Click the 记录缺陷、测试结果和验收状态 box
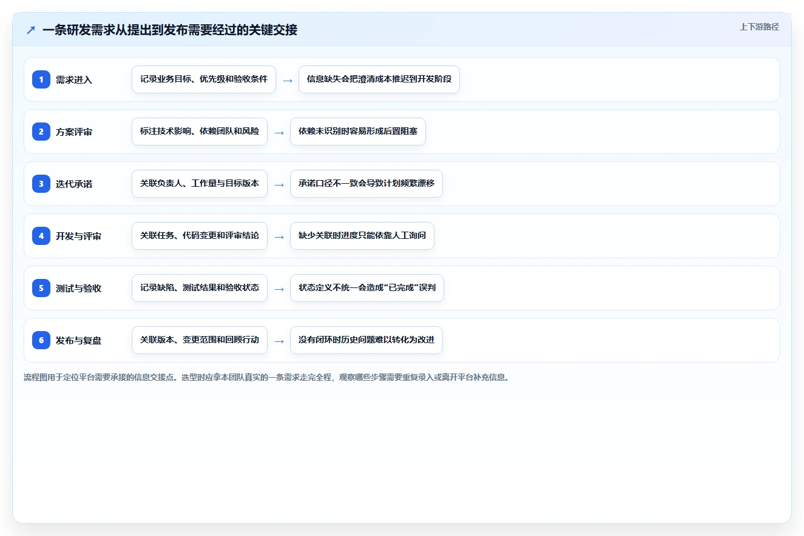The height and width of the screenshot is (536, 804). click(x=200, y=288)
